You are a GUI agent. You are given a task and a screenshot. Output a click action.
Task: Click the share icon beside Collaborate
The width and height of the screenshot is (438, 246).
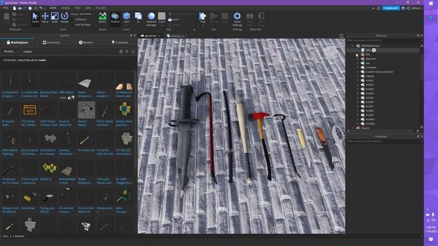tap(408, 8)
